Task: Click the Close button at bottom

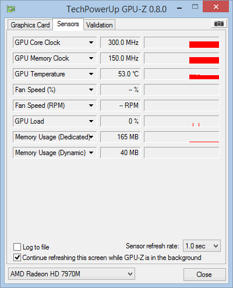Action: tap(204, 275)
